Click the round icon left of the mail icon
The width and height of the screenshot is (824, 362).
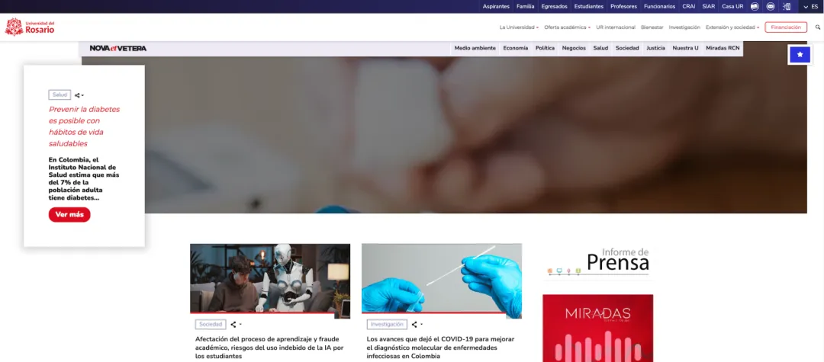(755, 6)
